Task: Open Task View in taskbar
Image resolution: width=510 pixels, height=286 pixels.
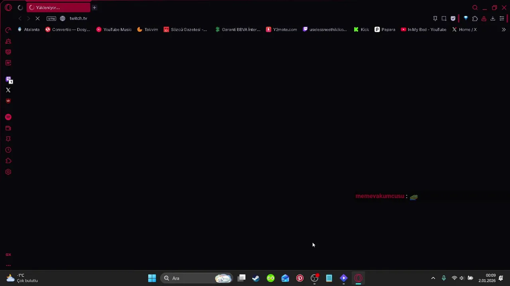Action: (242, 278)
